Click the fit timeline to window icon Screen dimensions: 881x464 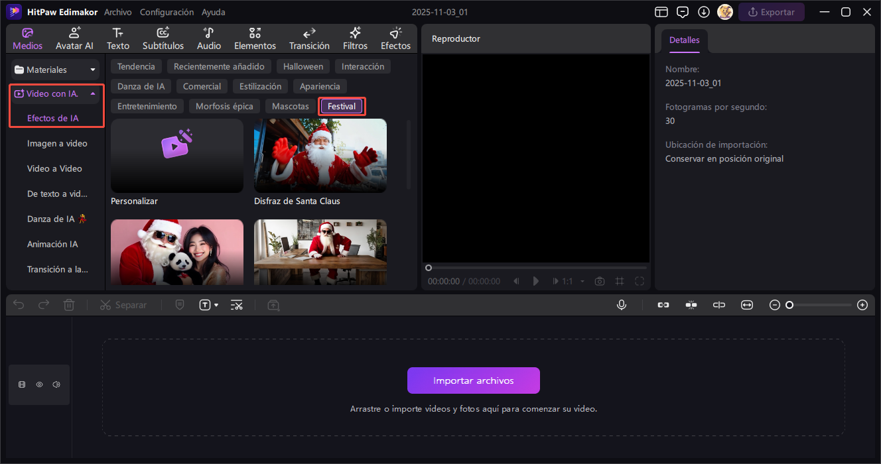(x=747, y=305)
